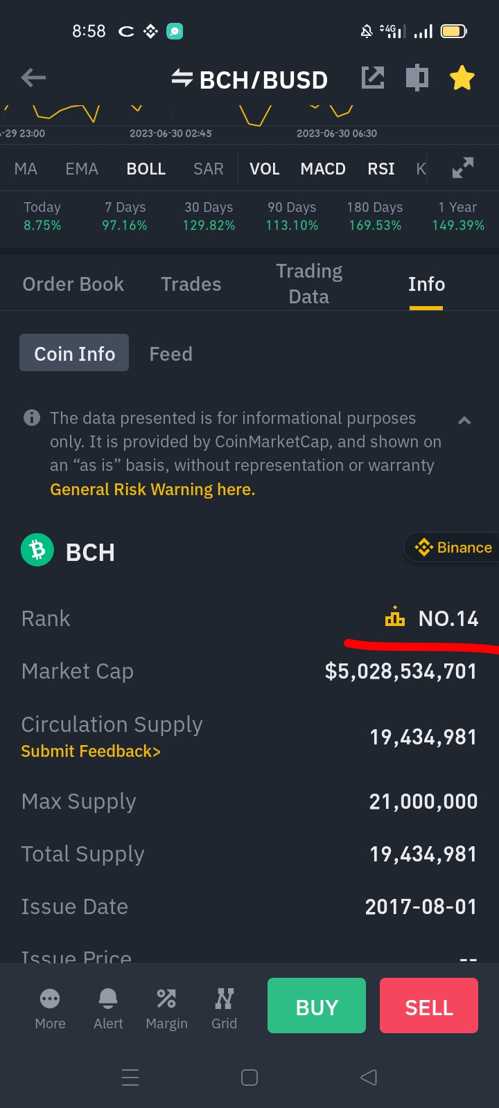Collapse the disclaimer with chevron arrow
This screenshot has height=1108, width=499.
pos(464,420)
